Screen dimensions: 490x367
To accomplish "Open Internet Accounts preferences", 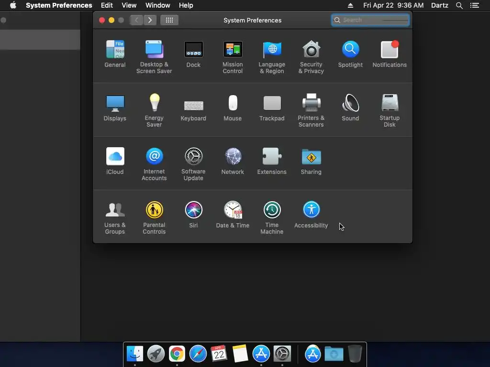I will 154,164.
